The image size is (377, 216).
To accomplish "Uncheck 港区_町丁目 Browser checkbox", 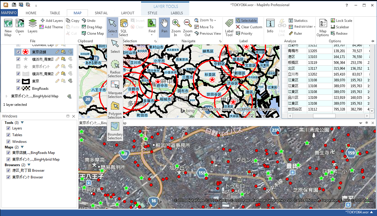I will pos(8,171).
